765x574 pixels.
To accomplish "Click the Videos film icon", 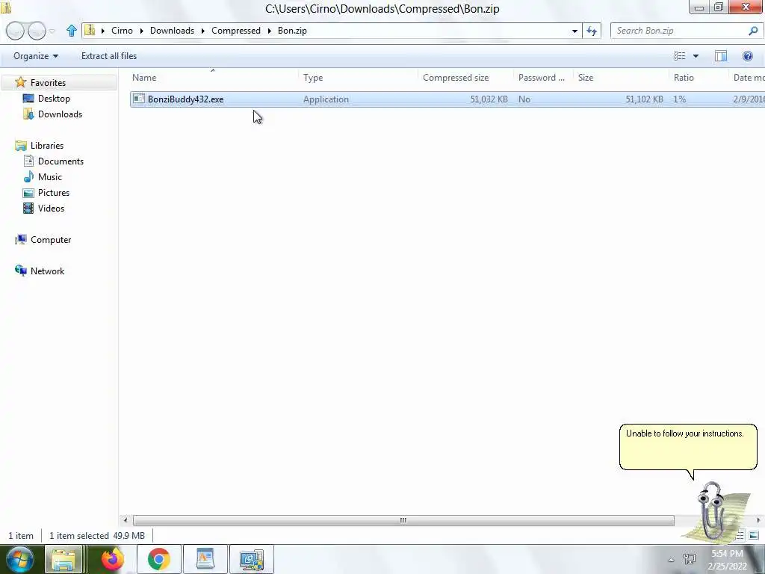I will [29, 209].
